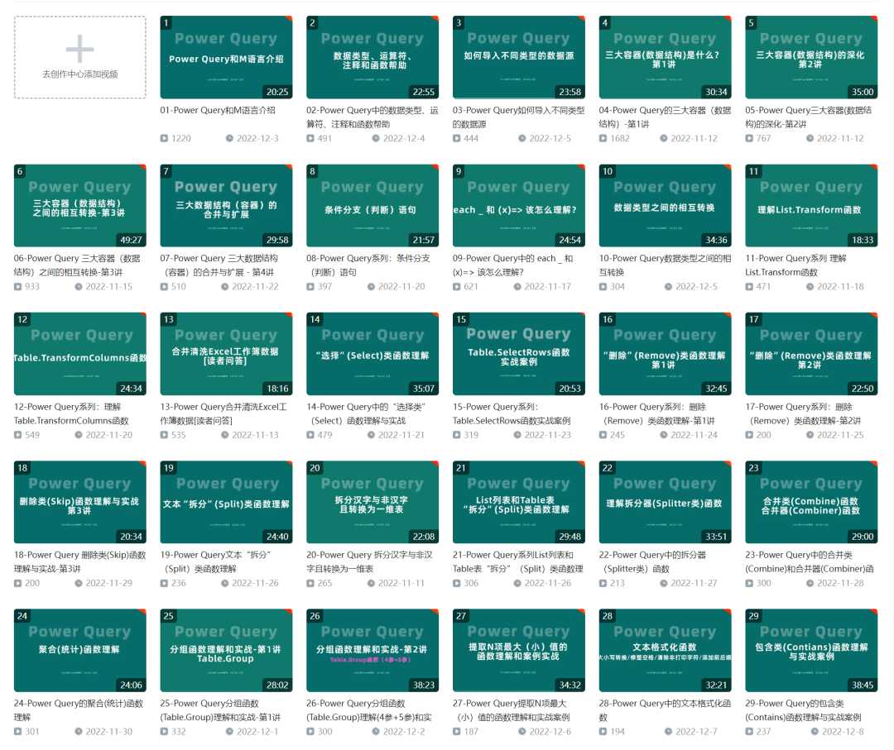Open thumbnail 17 删除(Remove)类函数 第2讲
The image size is (894, 750).
tap(811, 354)
